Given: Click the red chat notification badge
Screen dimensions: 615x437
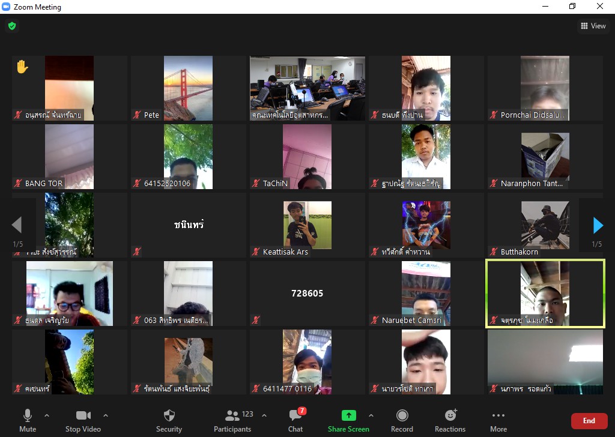Looking at the screenshot, I should tap(301, 411).
